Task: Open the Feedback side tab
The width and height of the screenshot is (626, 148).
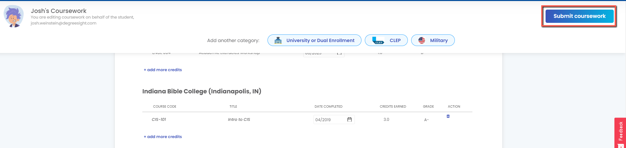Action: (621, 131)
